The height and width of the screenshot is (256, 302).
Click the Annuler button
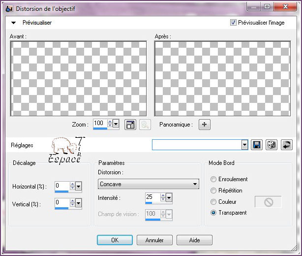154,240
